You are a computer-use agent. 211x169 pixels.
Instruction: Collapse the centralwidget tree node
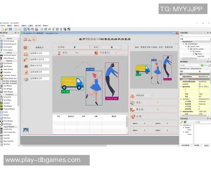click(x=184, y=44)
